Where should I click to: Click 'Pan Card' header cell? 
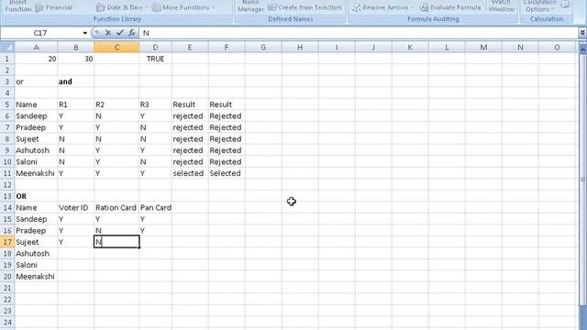point(155,208)
